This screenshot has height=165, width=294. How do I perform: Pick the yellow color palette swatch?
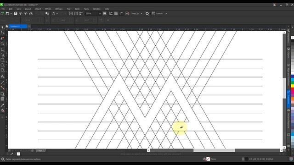293,86
